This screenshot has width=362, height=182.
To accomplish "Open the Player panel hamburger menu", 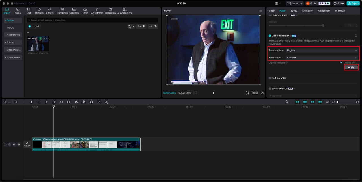I will click(261, 11).
